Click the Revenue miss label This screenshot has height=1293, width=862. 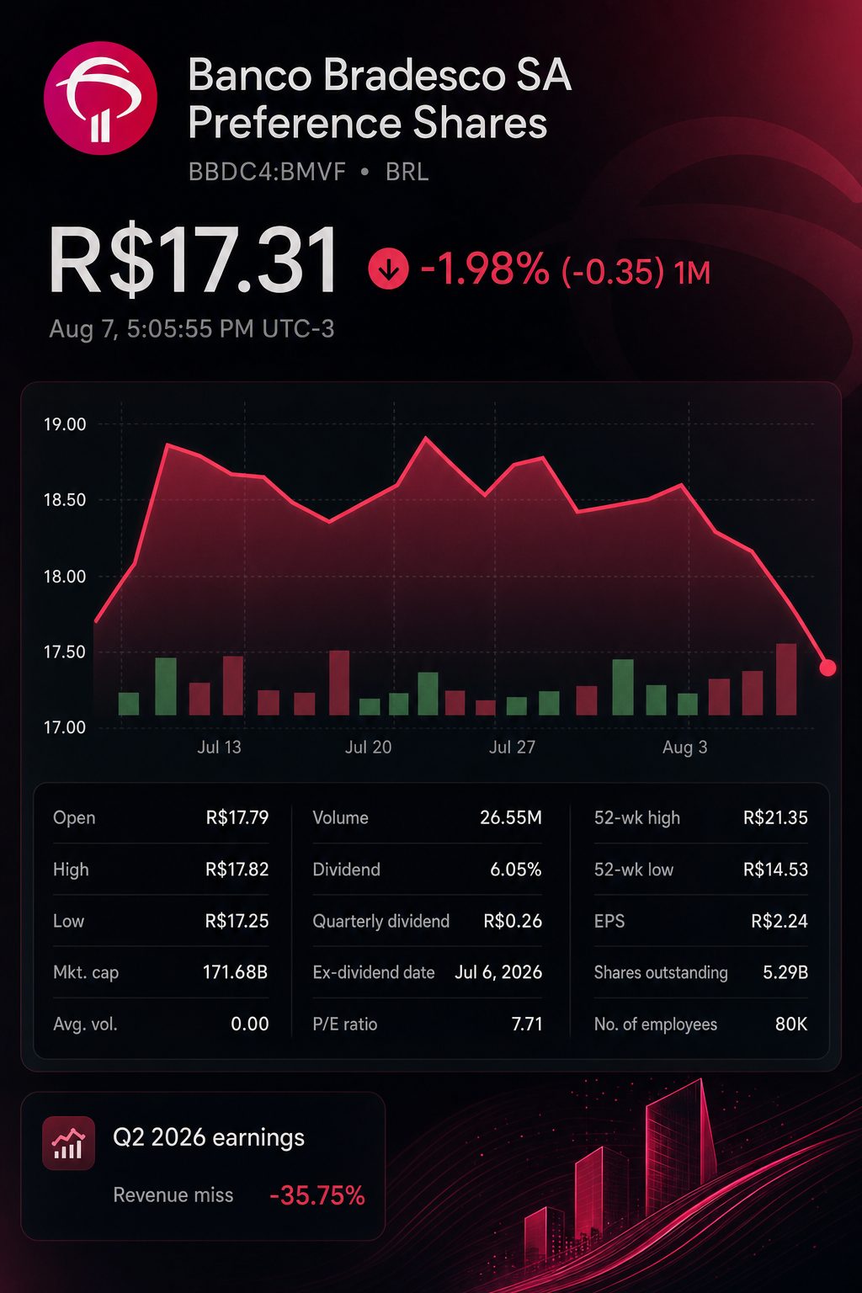[173, 1195]
